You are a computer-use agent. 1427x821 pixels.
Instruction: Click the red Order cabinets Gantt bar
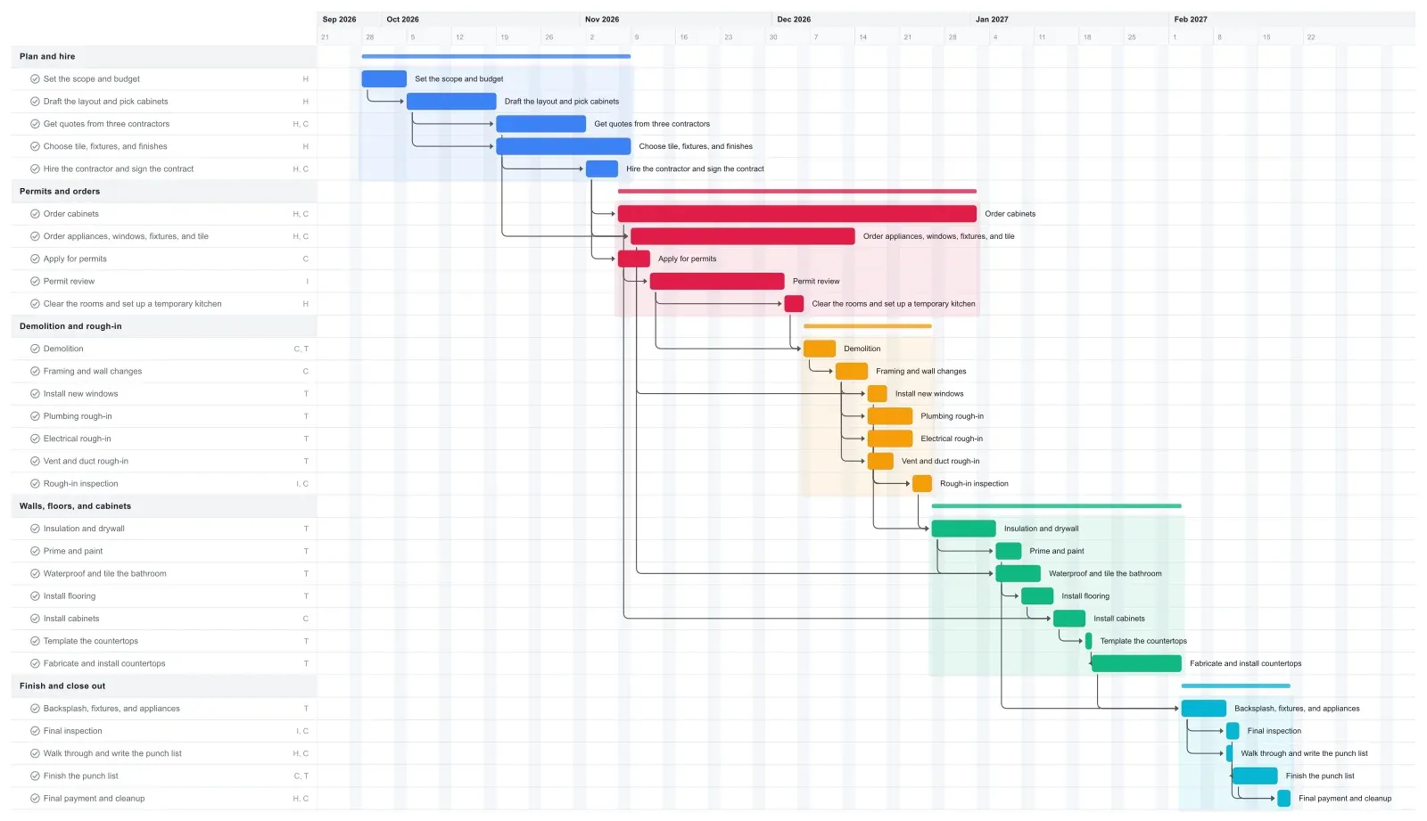(797, 214)
